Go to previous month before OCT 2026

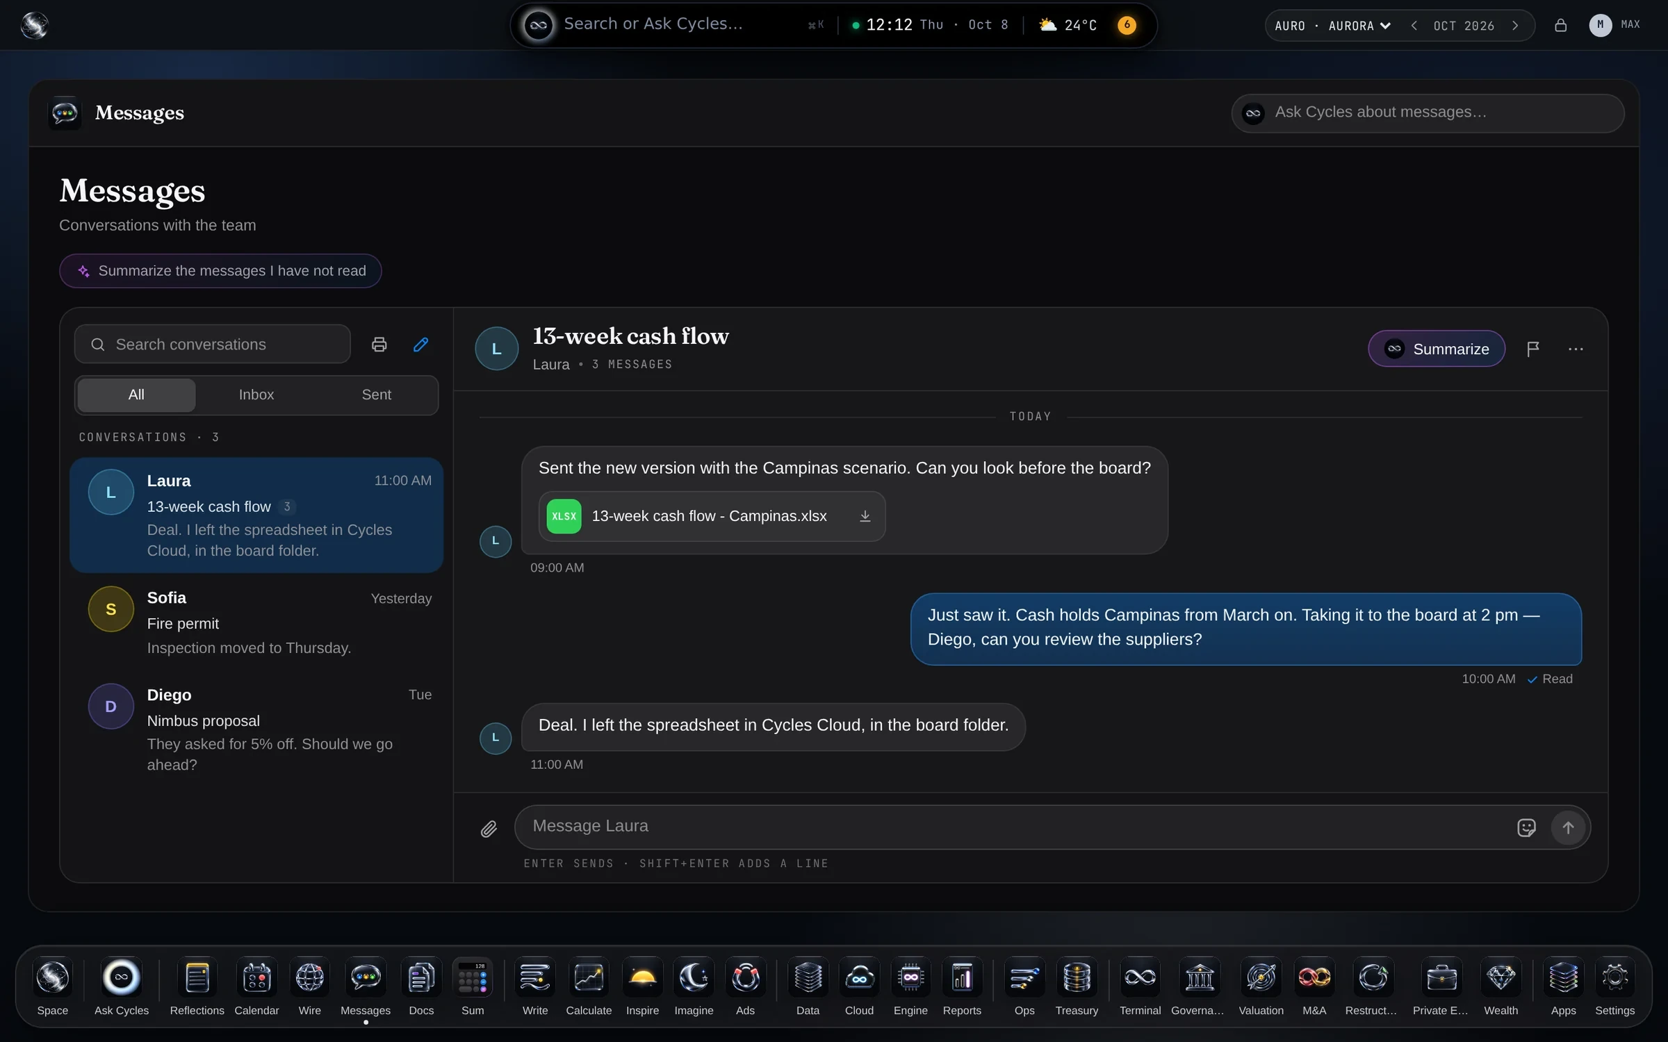pyautogui.click(x=1414, y=26)
